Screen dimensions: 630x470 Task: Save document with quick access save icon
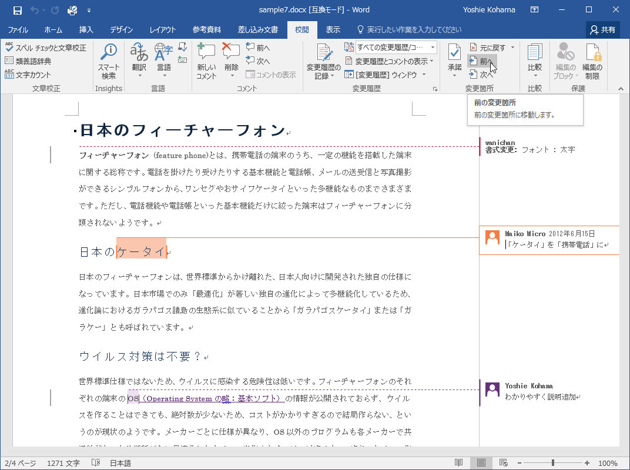[18, 10]
